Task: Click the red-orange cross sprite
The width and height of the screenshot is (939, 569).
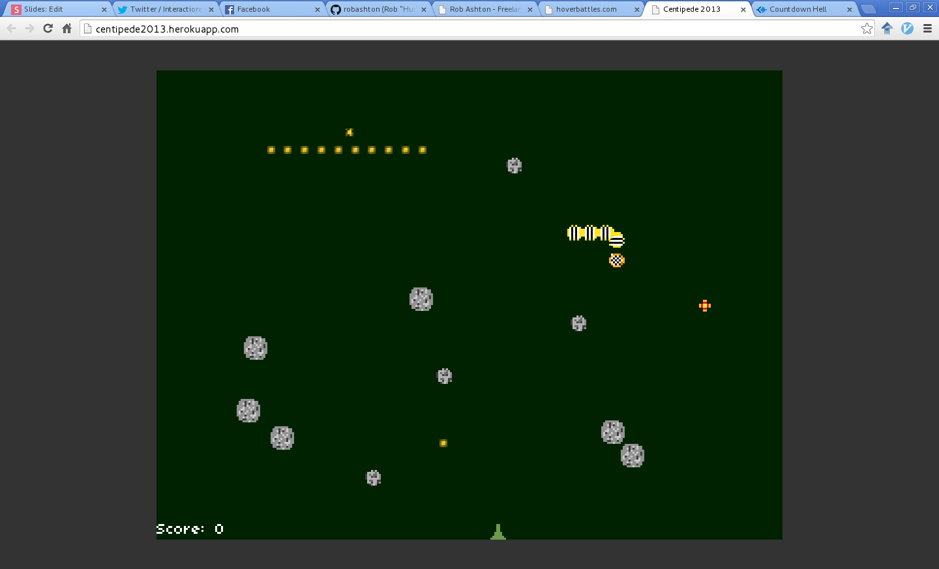Action: click(x=705, y=306)
